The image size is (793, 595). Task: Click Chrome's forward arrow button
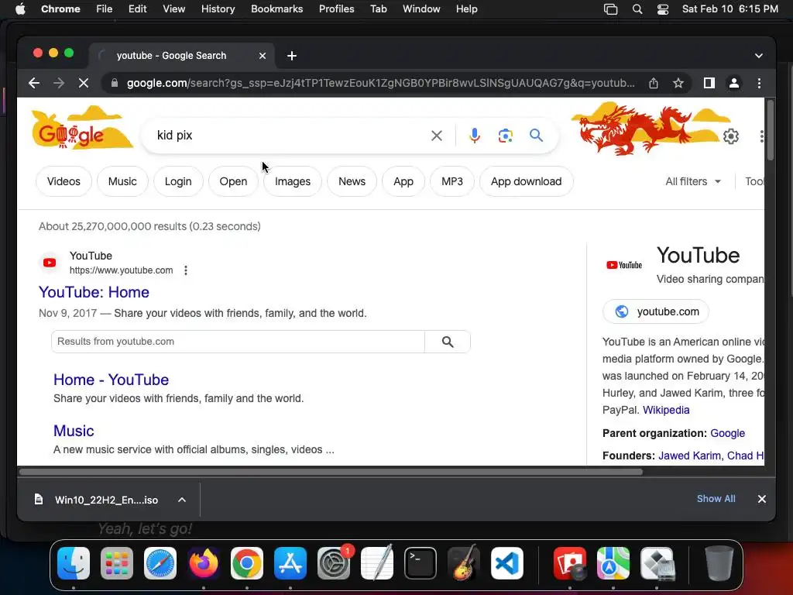[59, 83]
